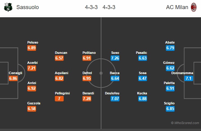Screen dimensions: 201x131
Task: Select Suso's 7.26 rating badge
Action: (115, 58)
